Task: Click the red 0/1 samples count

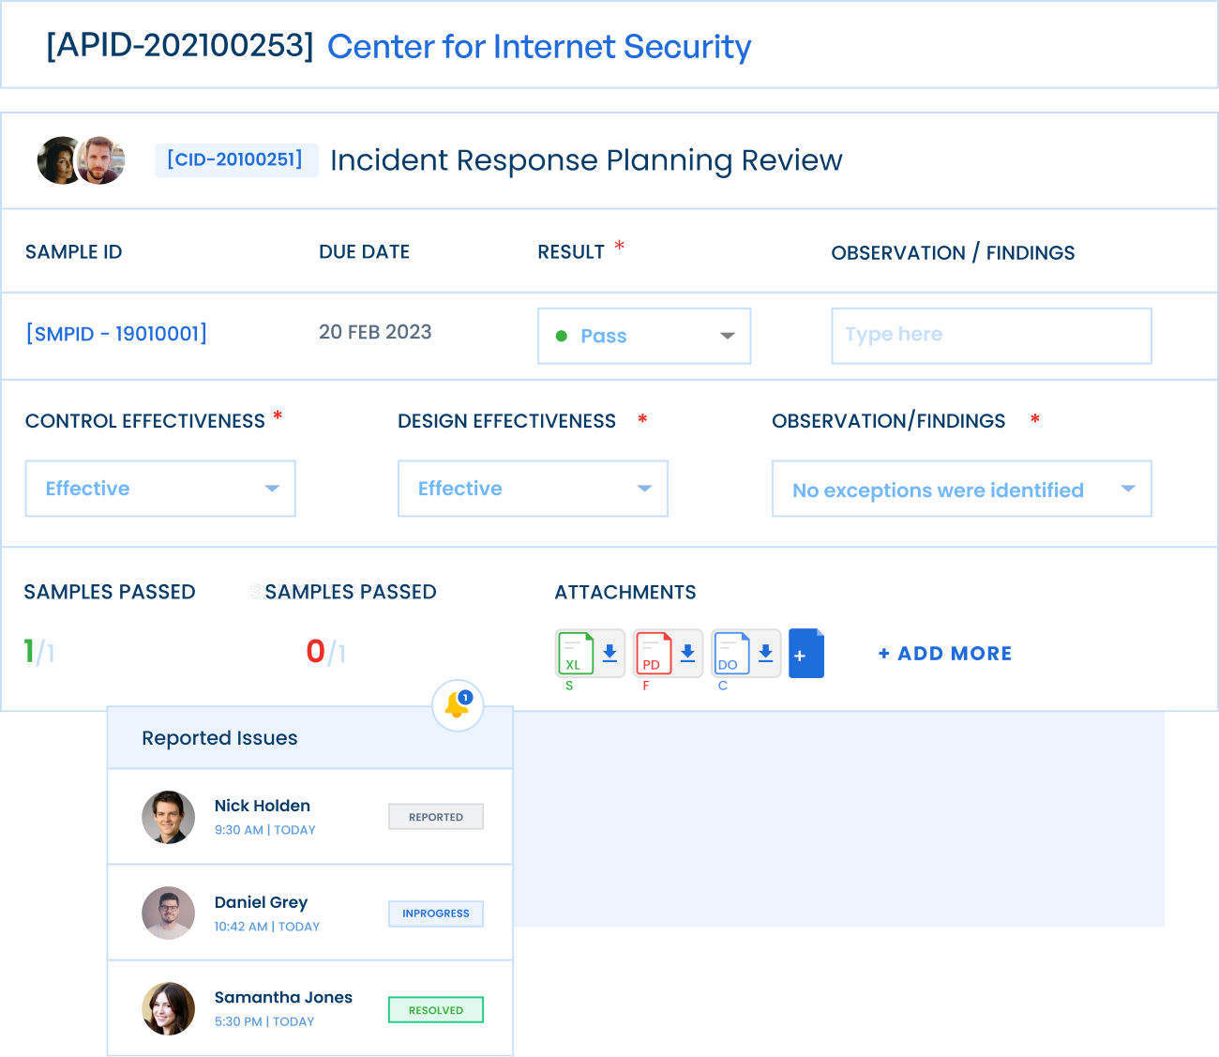Action: [326, 652]
